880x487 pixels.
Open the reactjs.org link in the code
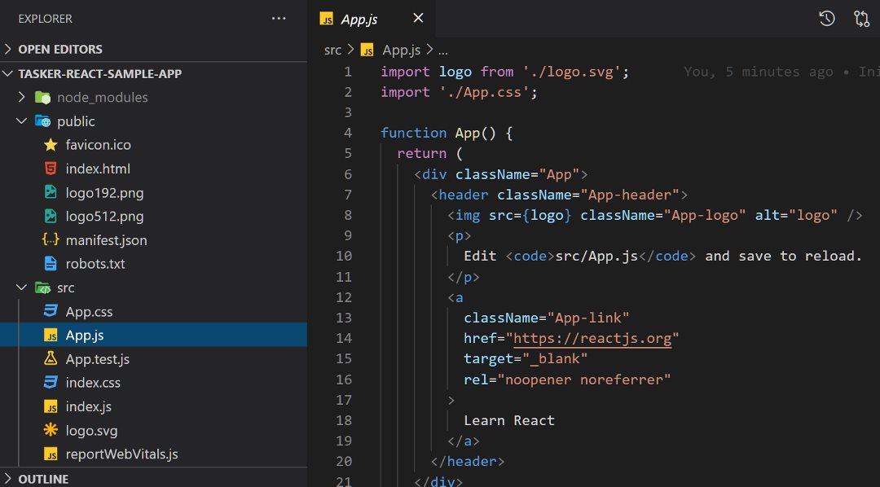[x=592, y=338]
